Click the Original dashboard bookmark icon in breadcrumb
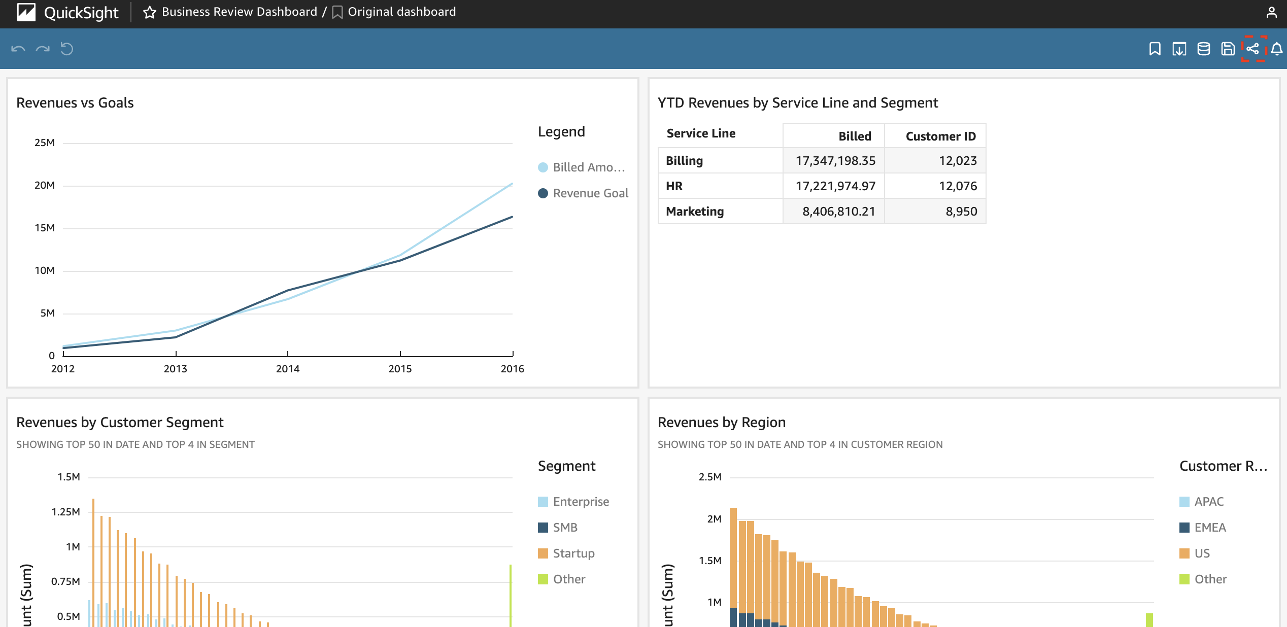1287x627 pixels. 337,12
